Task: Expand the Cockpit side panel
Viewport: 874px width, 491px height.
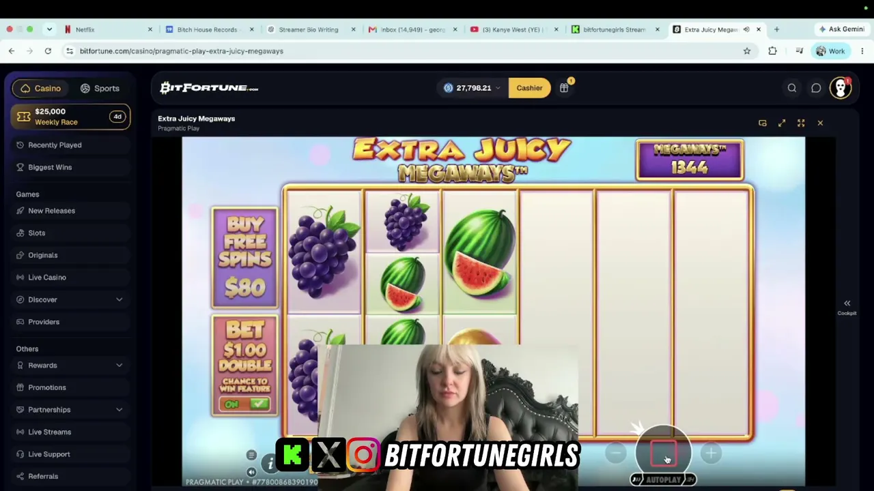Action: pyautogui.click(x=847, y=307)
